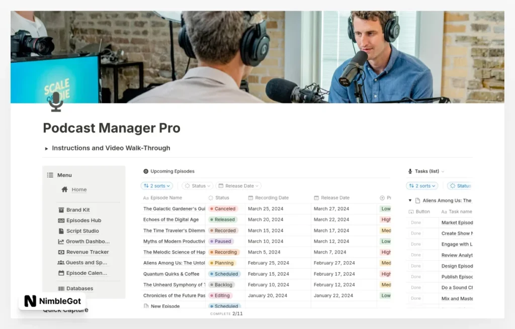
Task: Click the Released status tag
Action: coord(223,220)
